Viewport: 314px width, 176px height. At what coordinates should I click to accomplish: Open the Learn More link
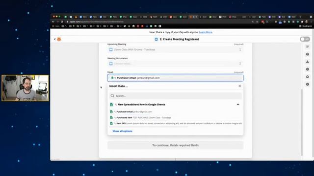click(206, 32)
